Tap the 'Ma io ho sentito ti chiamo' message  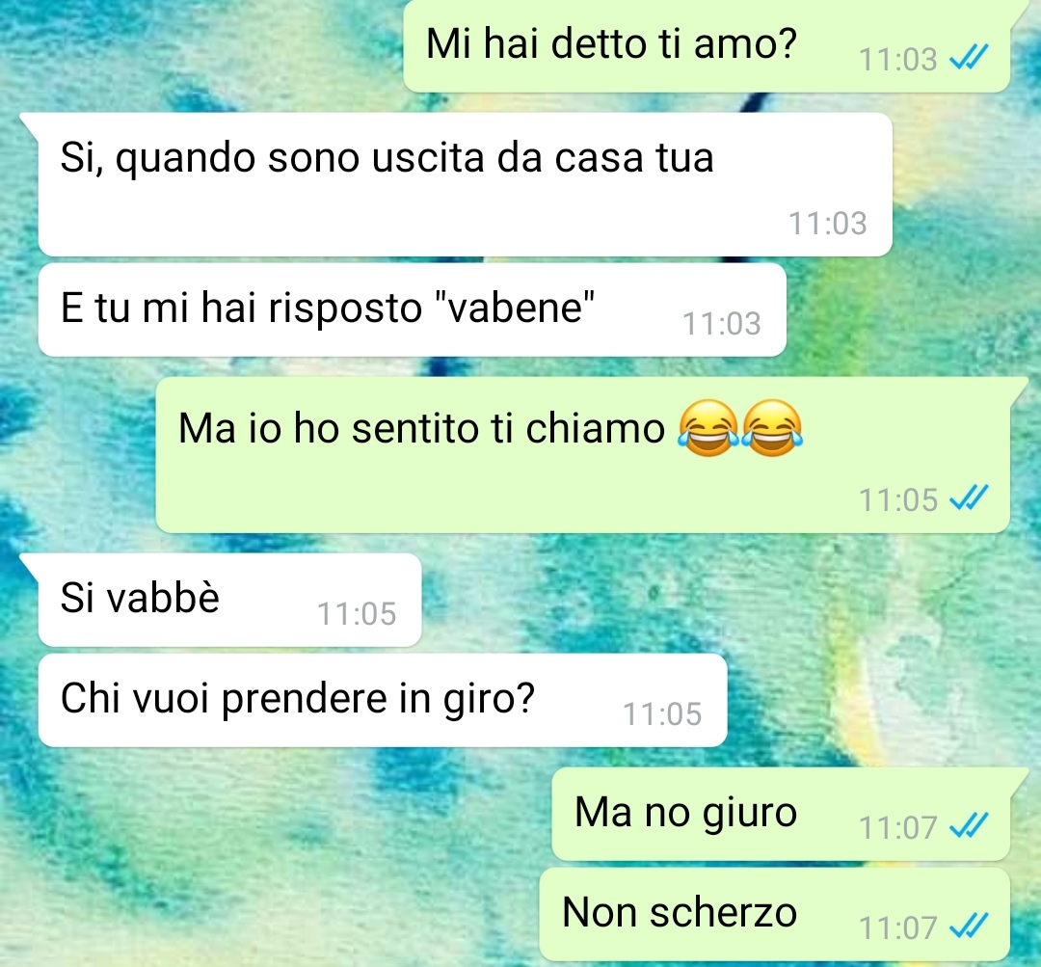click(x=582, y=455)
